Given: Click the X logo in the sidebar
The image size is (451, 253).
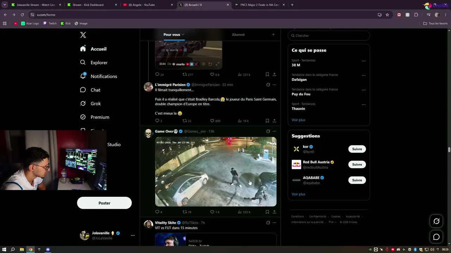Looking at the screenshot, I should point(83,35).
